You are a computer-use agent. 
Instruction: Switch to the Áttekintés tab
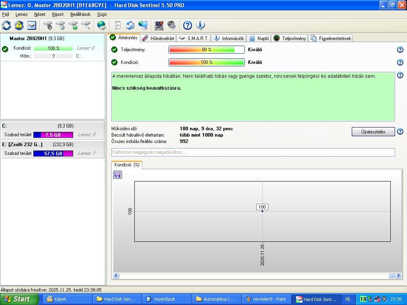pos(124,38)
